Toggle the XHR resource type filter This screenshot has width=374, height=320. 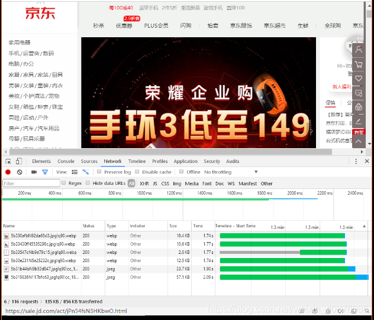point(144,184)
